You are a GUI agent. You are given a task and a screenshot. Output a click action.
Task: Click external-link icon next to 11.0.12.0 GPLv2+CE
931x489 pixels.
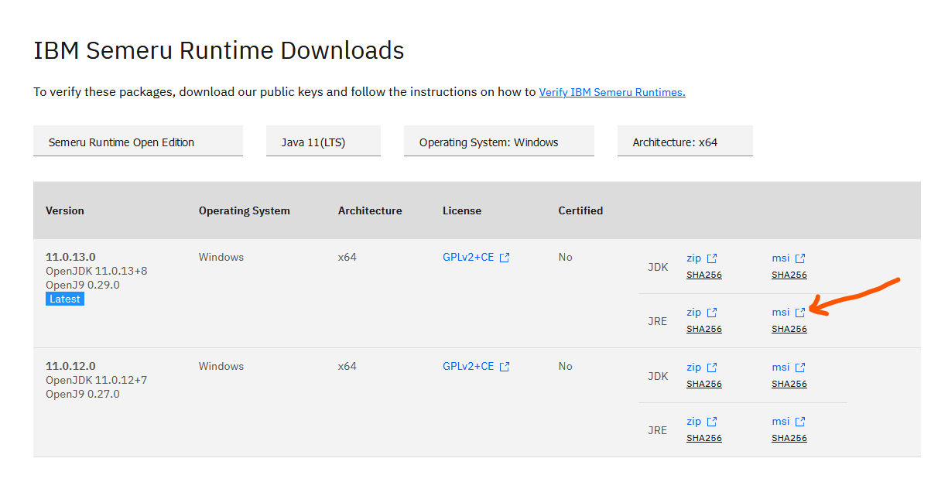pyautogui.click(x=505, y=367)
